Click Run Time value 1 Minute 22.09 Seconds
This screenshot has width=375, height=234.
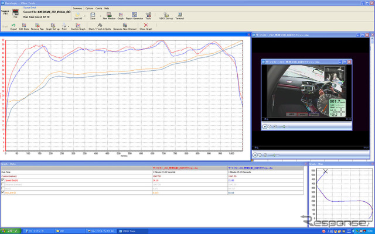164,172
